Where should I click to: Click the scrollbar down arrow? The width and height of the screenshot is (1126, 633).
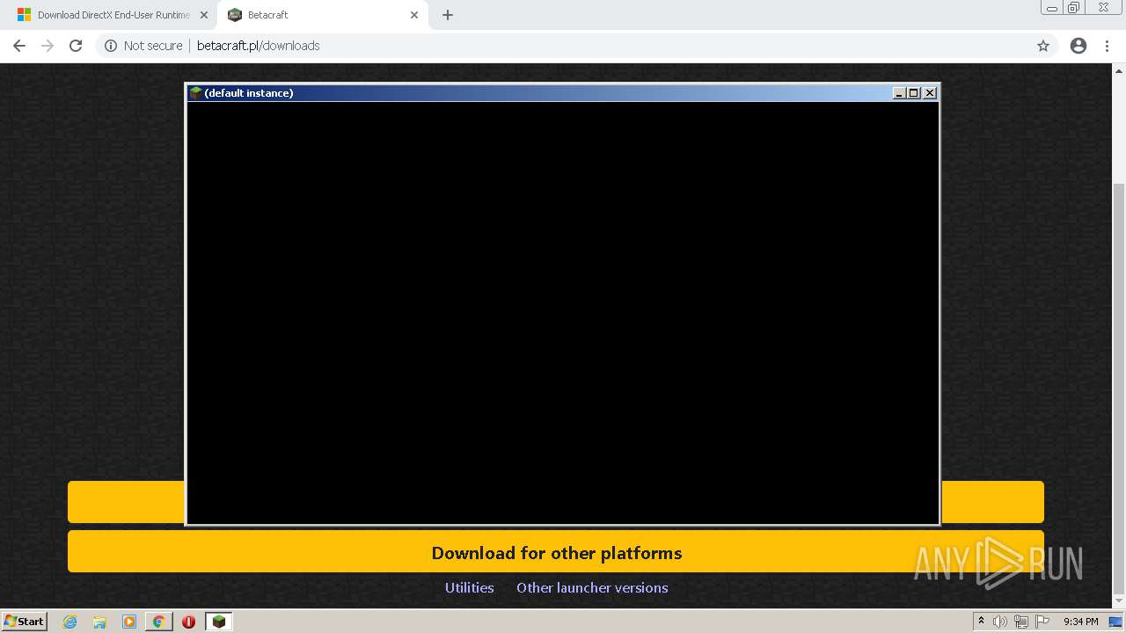tap(1119, 601)
